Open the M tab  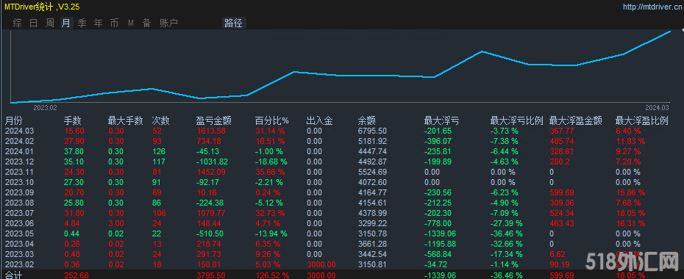coord(130,23)
